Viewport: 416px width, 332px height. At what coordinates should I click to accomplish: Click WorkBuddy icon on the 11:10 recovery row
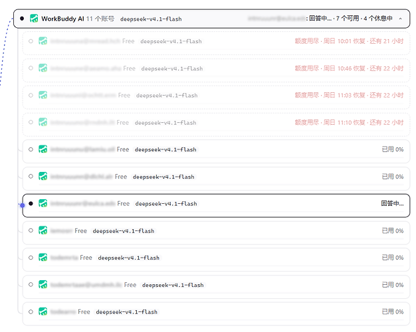(43, 122)
